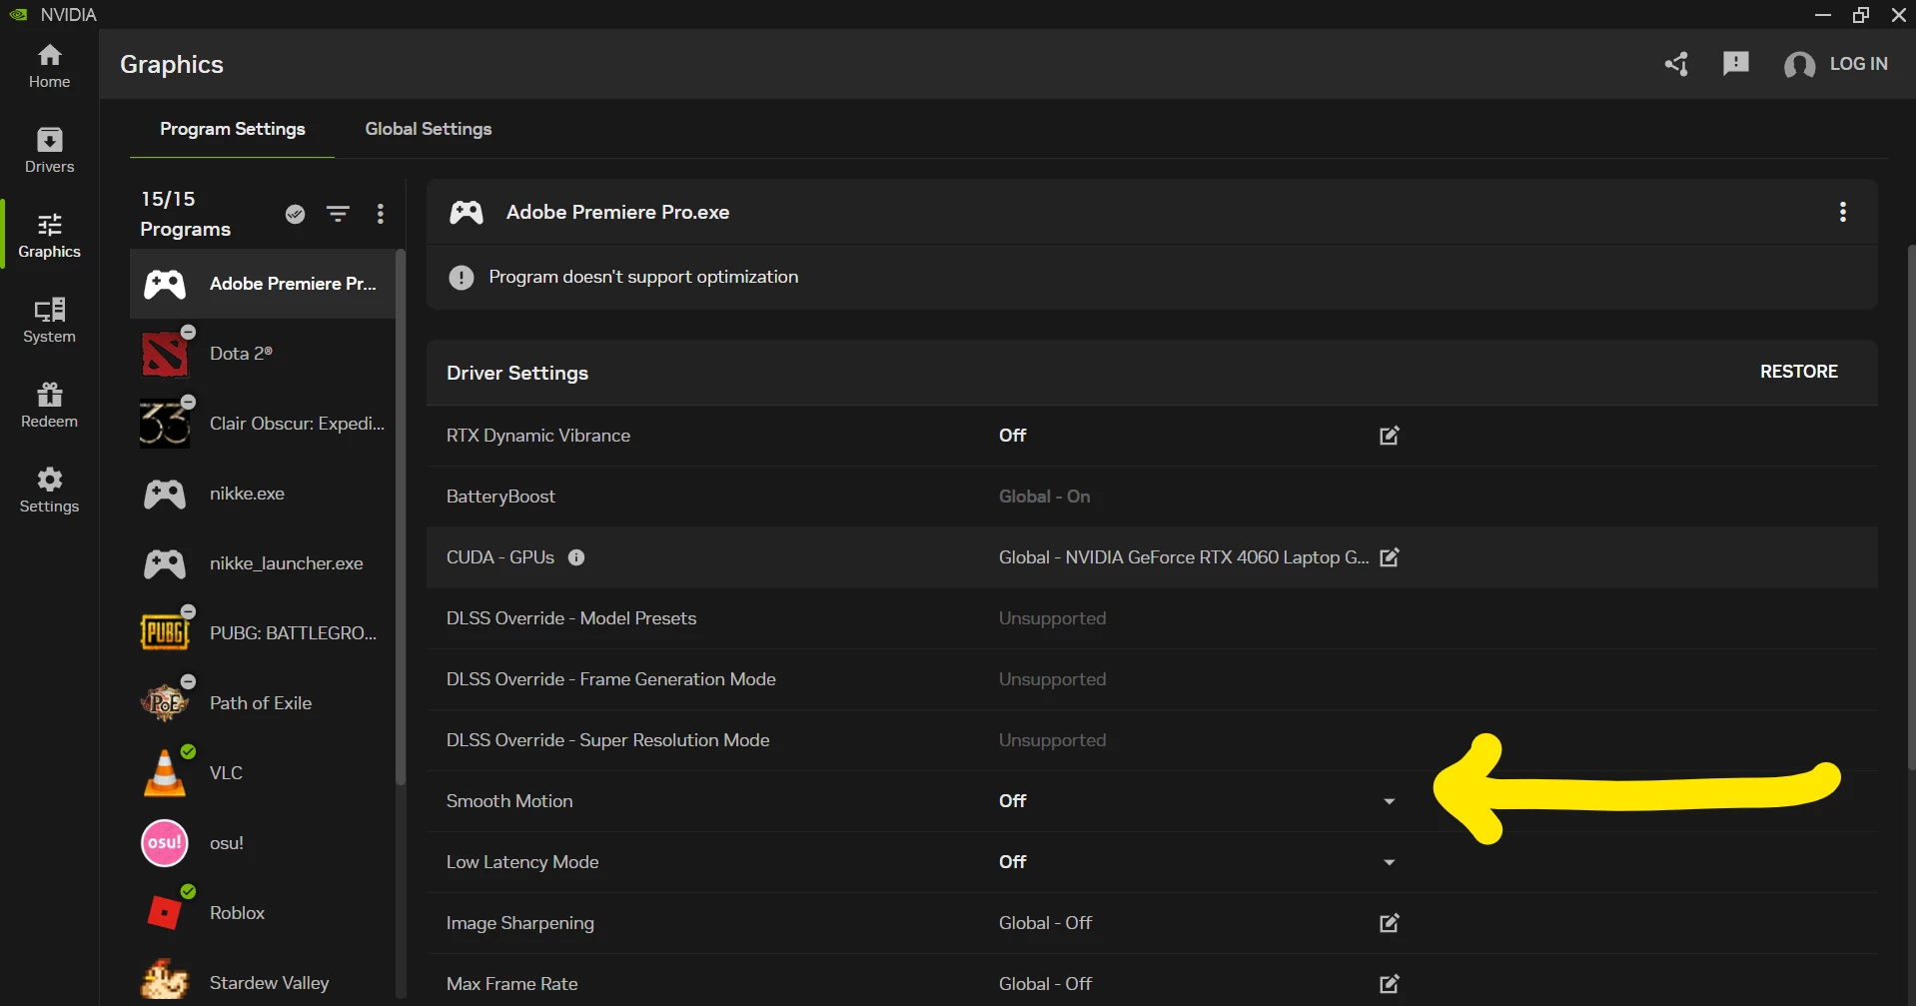Edit CUDA - GPUs setting

point(1390,557)
